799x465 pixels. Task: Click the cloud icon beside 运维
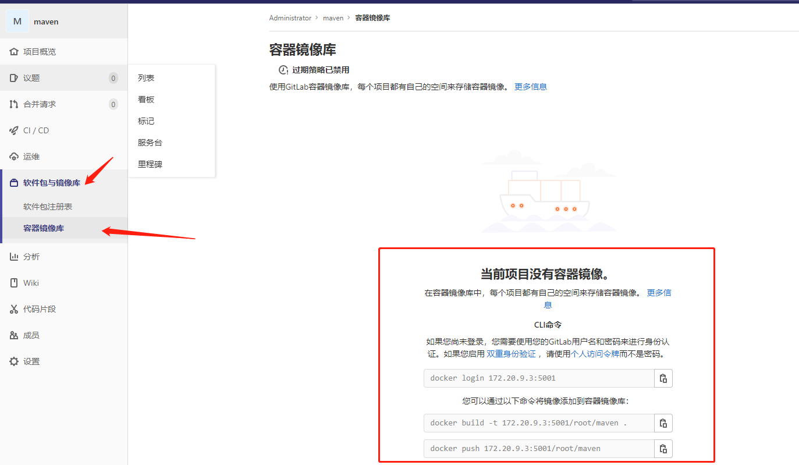coord(14,157)
